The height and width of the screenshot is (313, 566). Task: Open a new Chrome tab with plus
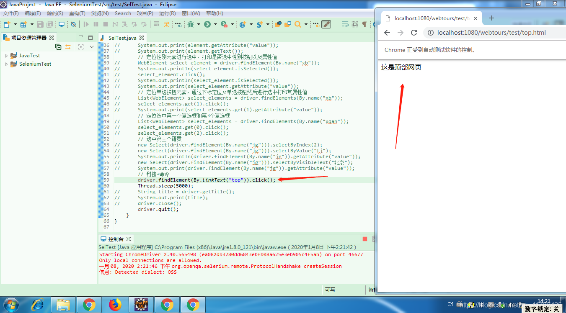(491, 18)
